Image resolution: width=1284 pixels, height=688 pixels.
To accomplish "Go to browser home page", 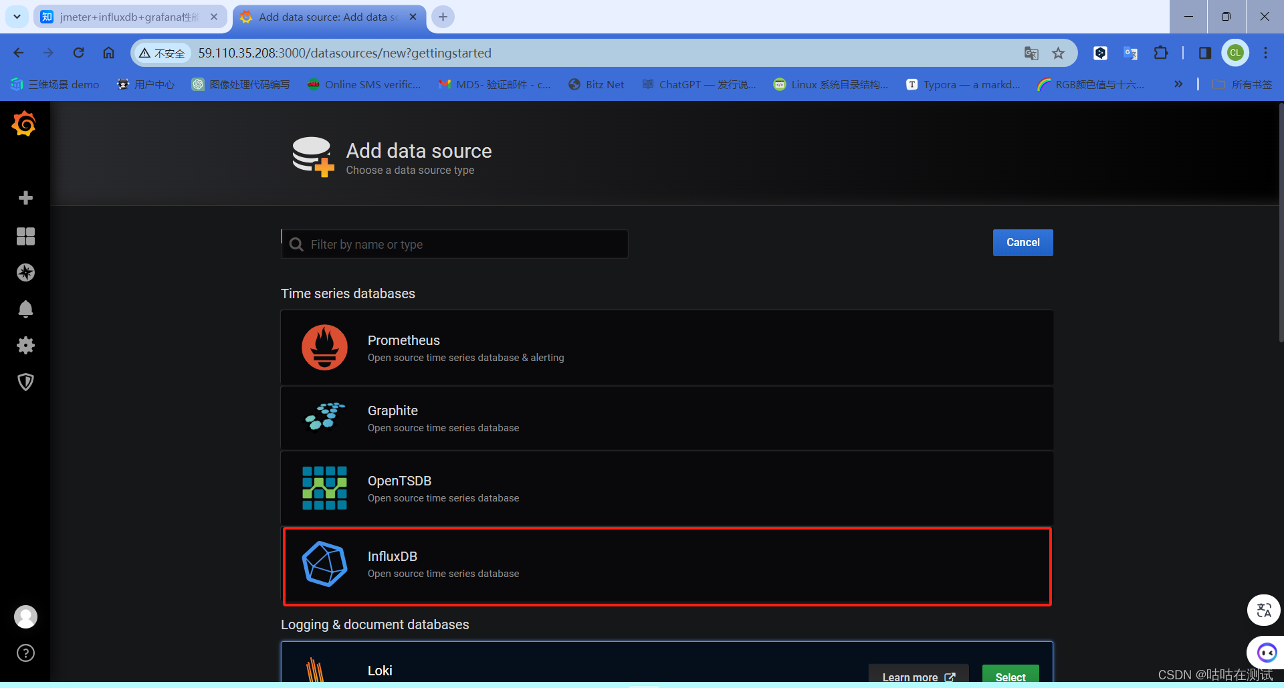I will 108,53.
